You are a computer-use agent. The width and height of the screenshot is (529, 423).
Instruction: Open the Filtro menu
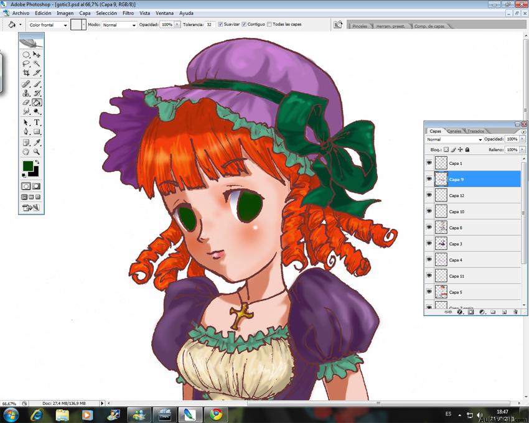coord(128,13)
